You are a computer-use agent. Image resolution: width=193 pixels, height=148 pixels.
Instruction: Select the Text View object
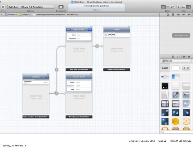165,95
